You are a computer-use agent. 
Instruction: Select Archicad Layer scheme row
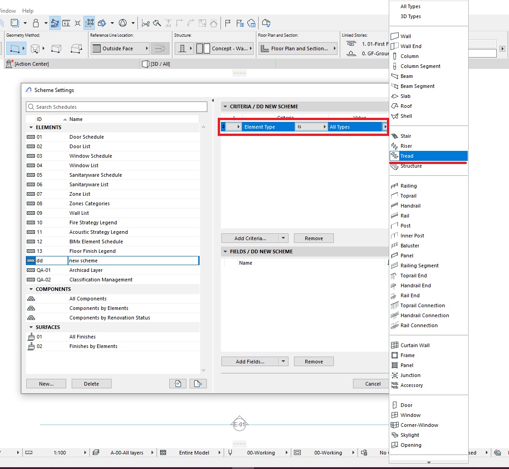113,270
